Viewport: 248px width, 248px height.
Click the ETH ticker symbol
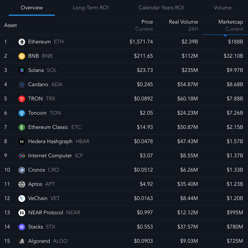coord(59,42)
